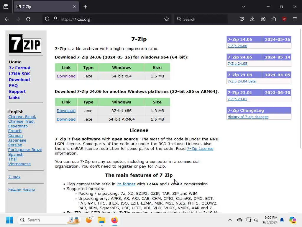Open the 7z Format menu link
Viewport: 302px width, 227px height.
tap(20, 68)
